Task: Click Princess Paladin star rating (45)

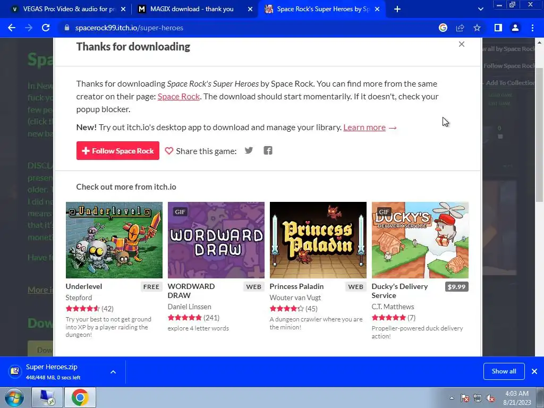Action: [x=293, y=309]
